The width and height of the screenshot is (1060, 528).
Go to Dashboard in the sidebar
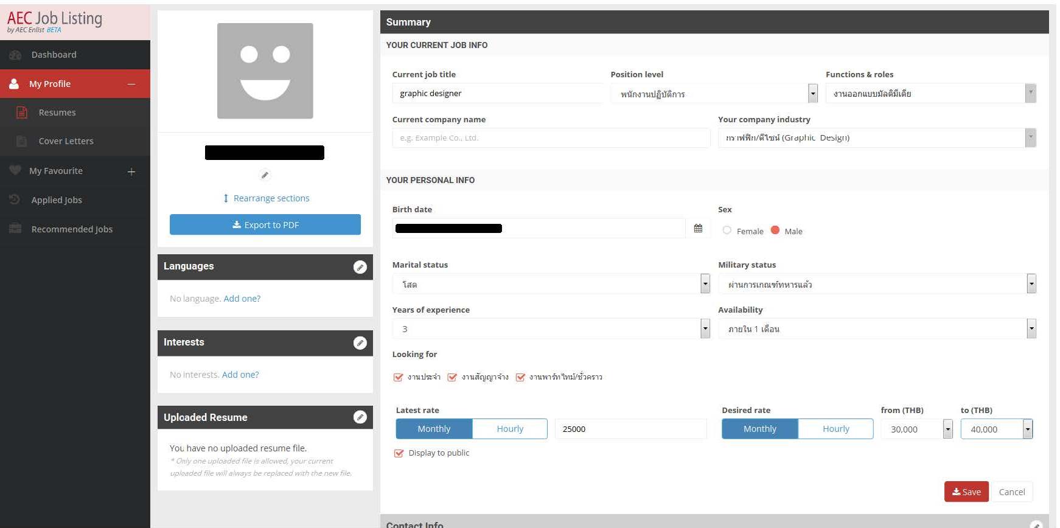tap(75, 55)
